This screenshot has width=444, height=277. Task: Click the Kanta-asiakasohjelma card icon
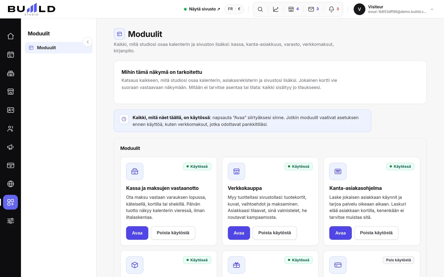coord(338,171)
